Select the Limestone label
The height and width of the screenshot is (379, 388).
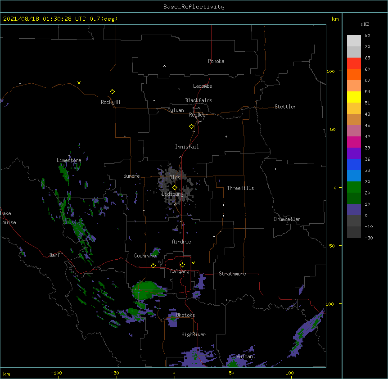tap(69, 160)
